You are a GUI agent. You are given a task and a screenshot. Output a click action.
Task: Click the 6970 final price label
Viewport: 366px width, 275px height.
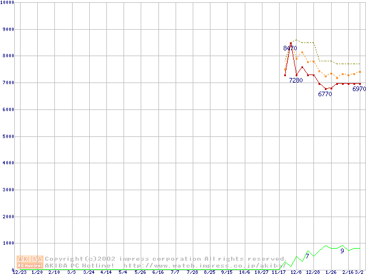pos(359,89)
